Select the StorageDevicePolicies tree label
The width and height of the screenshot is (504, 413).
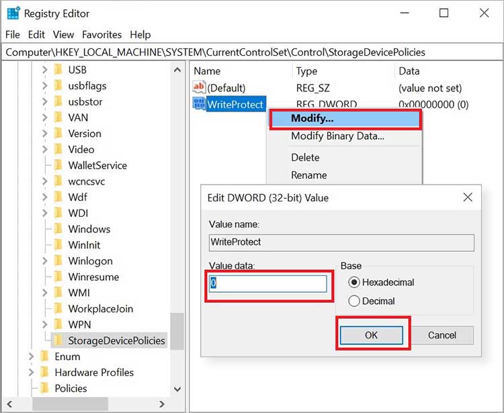point(116,340)
